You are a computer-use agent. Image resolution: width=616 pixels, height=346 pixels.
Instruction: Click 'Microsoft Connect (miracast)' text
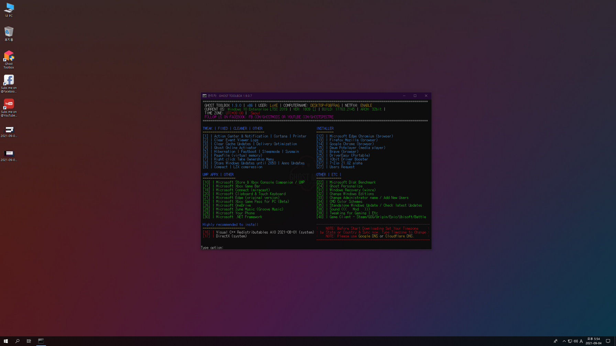(x=243, y=190)
